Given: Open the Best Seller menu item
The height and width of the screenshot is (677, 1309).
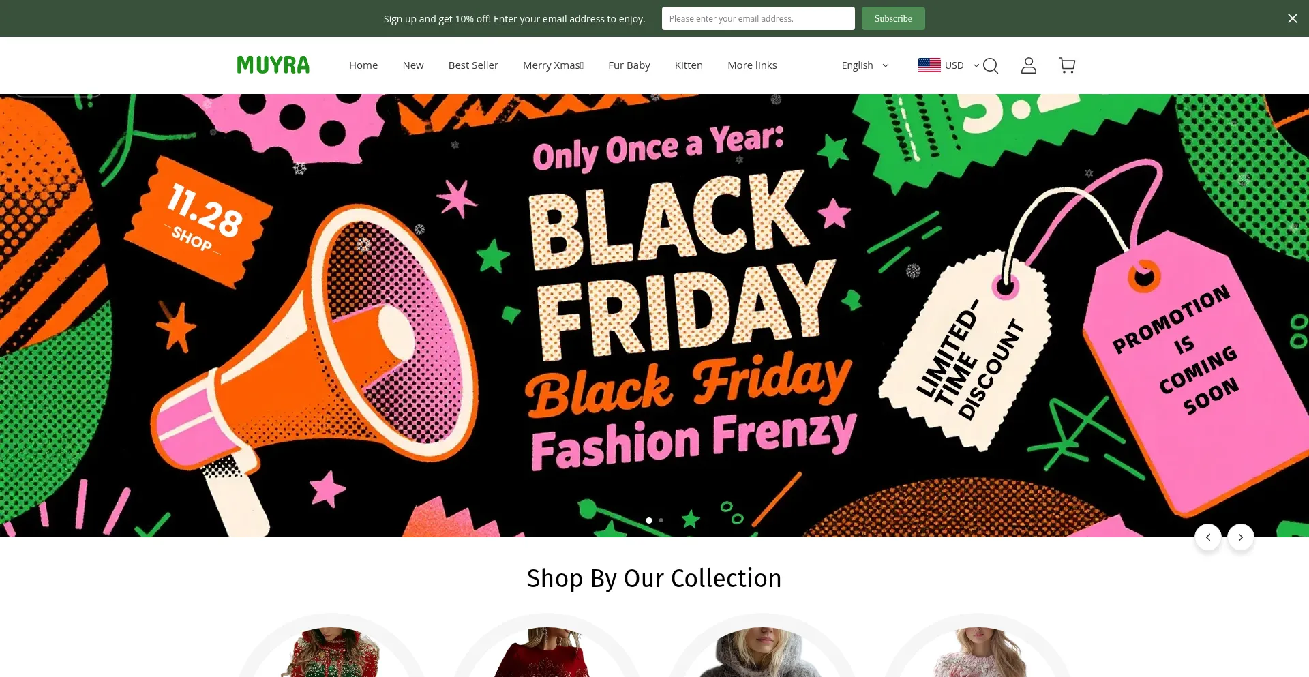Looking at the screenshot, I should click(473, 65).
